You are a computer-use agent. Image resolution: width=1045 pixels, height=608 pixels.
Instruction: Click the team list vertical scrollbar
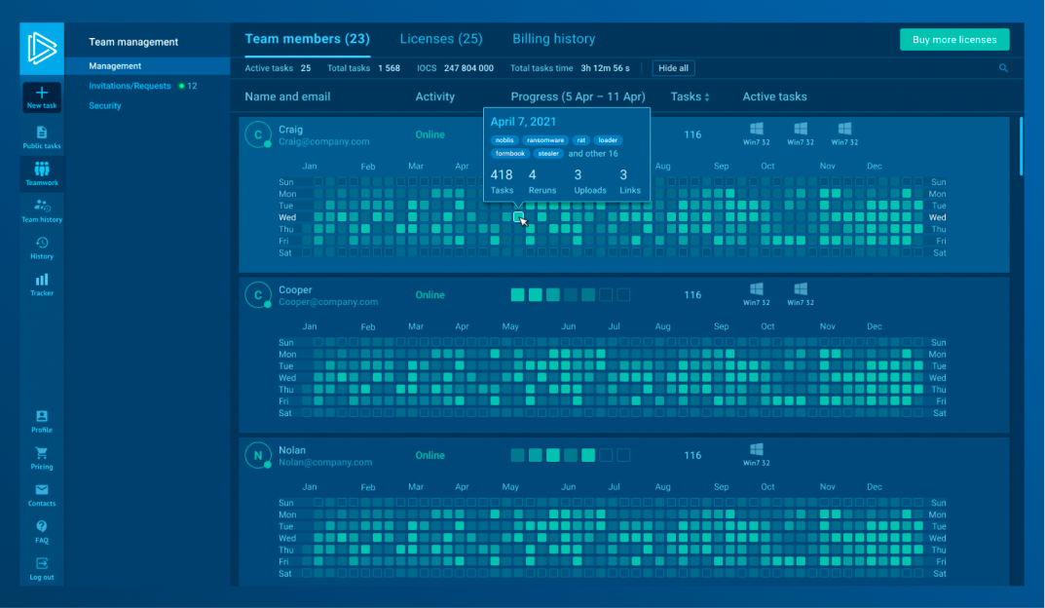coord(1021,146)
